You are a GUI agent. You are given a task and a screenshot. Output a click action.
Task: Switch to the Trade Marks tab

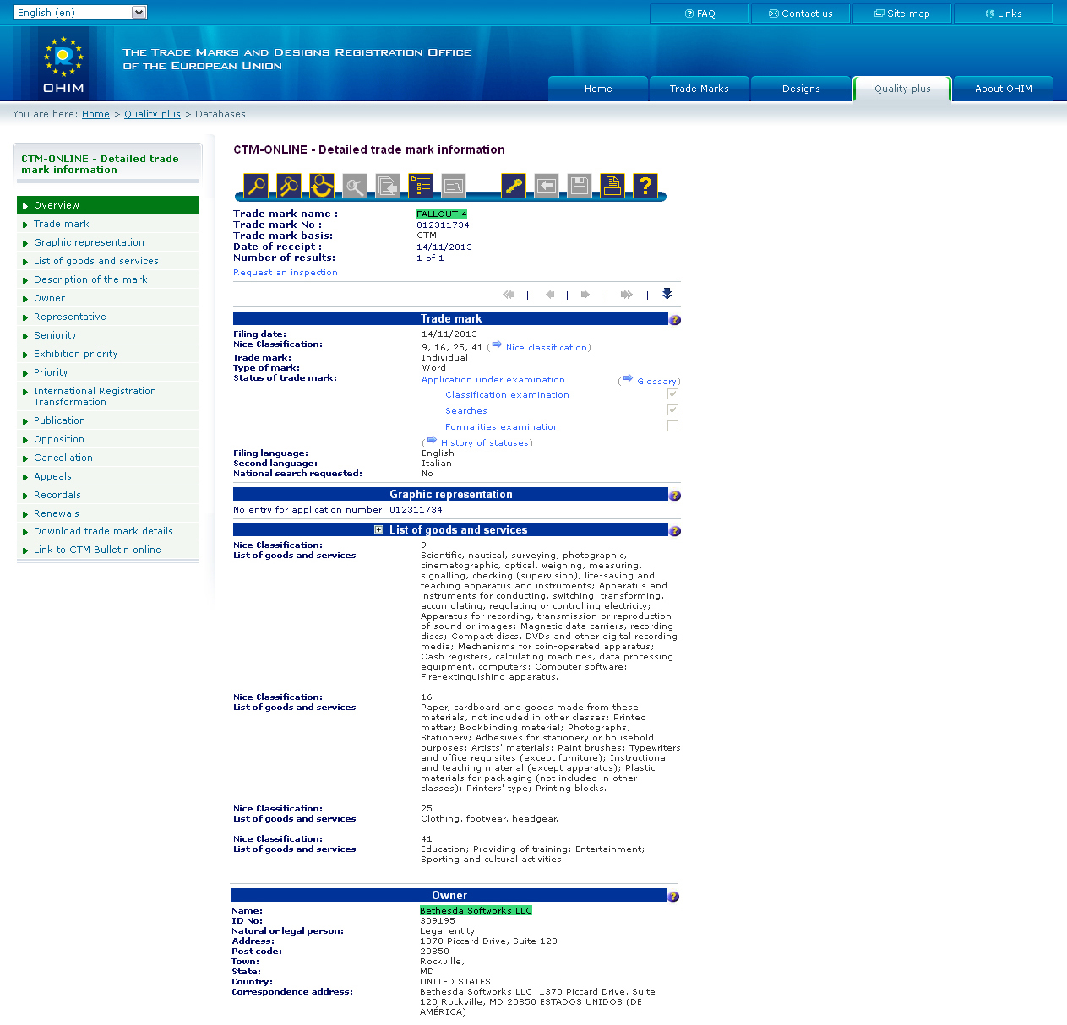click(699, 89)
